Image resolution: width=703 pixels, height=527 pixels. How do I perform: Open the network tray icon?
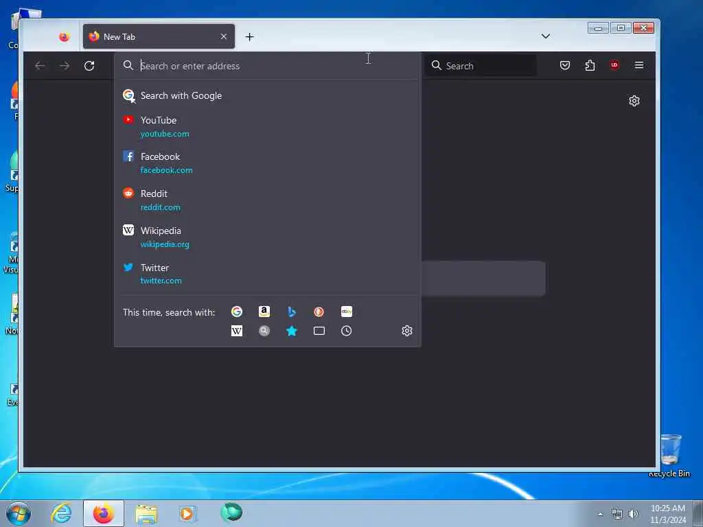tap(617, 514)
